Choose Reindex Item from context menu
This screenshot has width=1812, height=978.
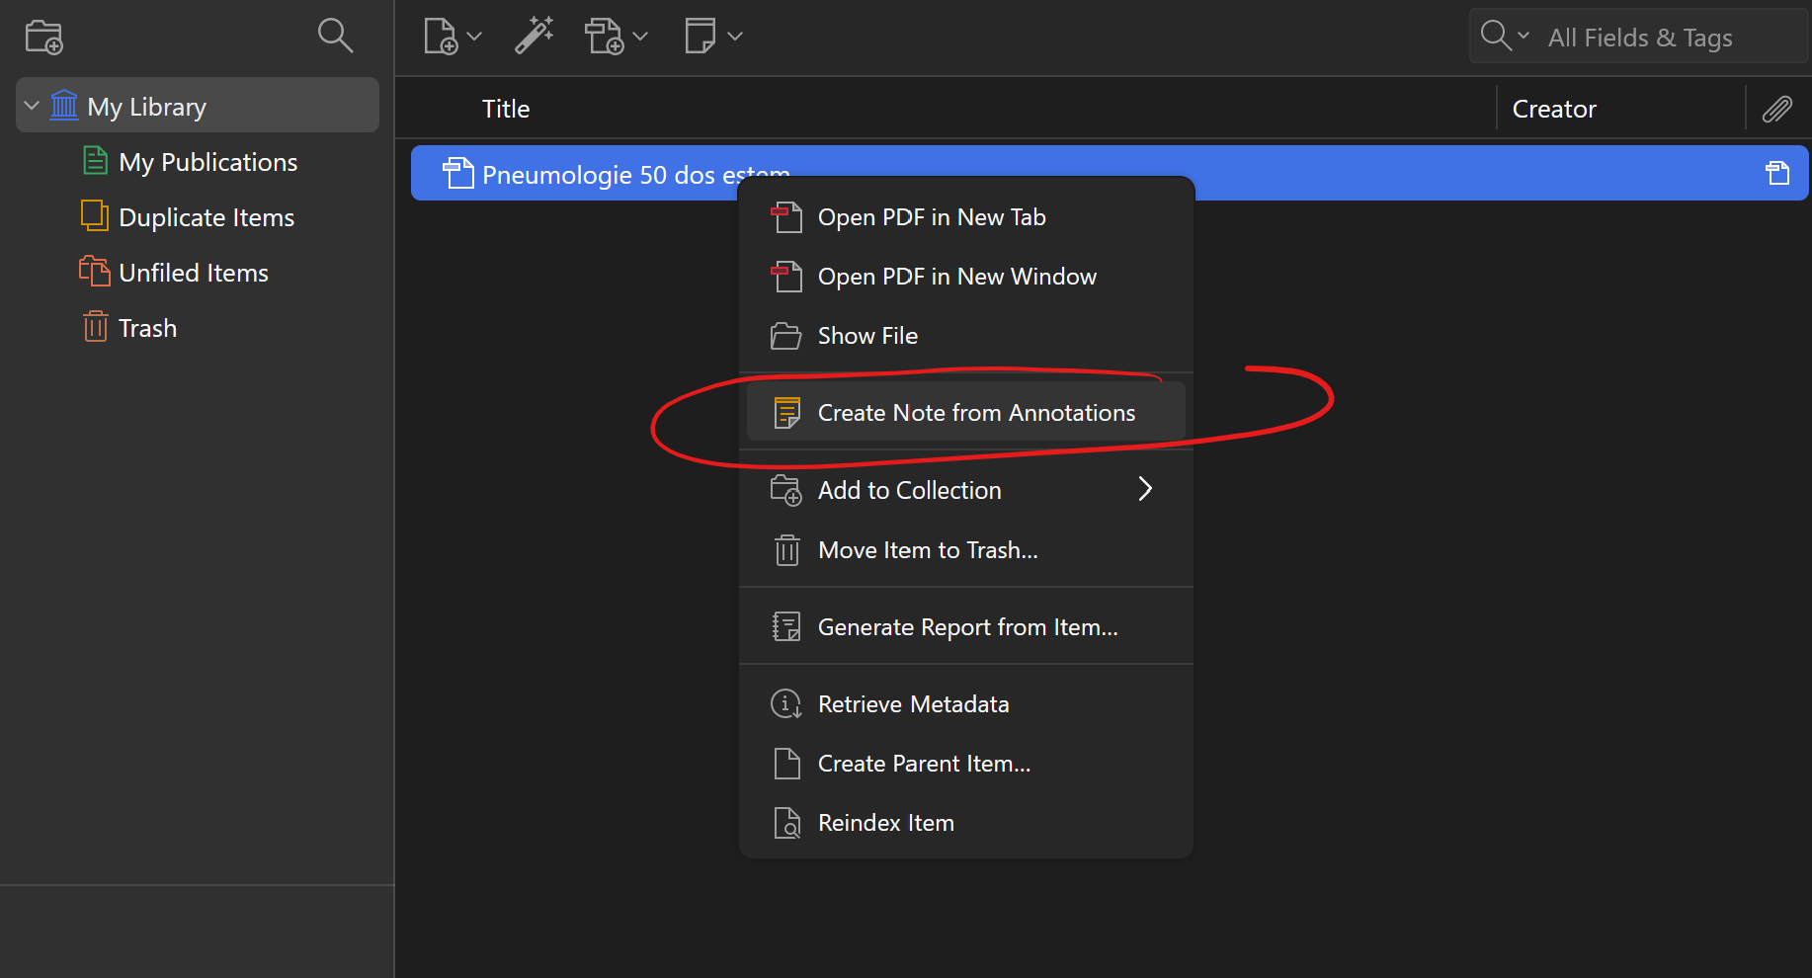[x=966, y=823]
